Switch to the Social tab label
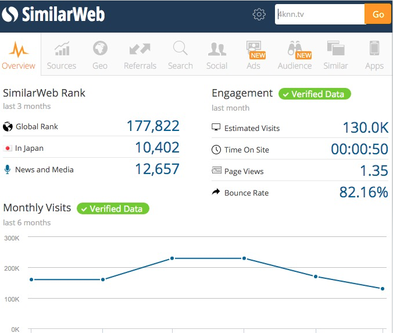Screen dimensions: 393x333 217,66
